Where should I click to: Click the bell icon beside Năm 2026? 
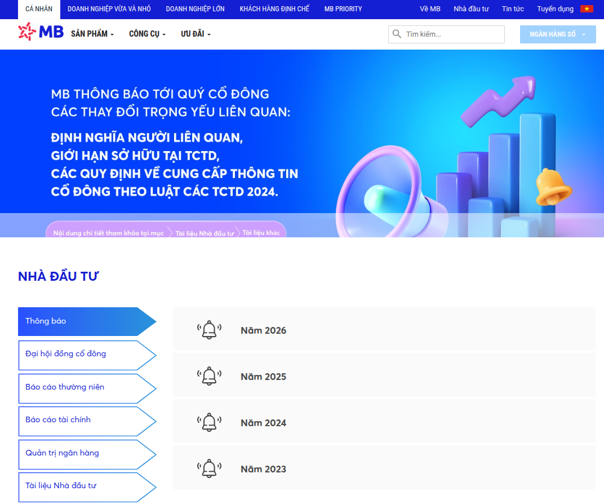click(209, 330)
